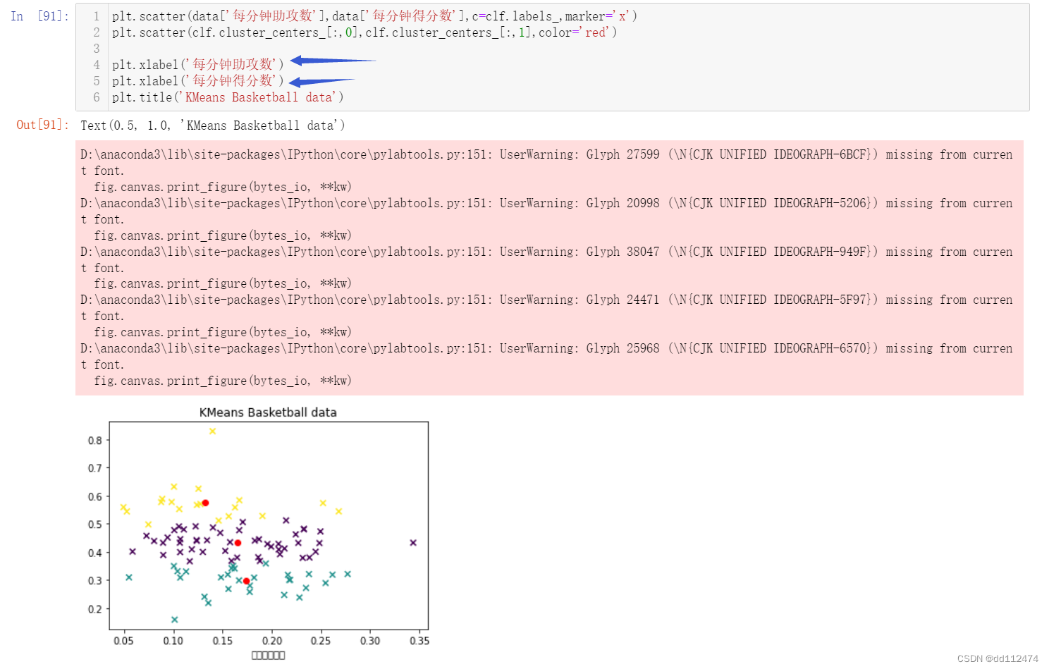The image size is (1049, 669).
Task: Click the plot title KMeans Basketball data
Action: (268, 412)
